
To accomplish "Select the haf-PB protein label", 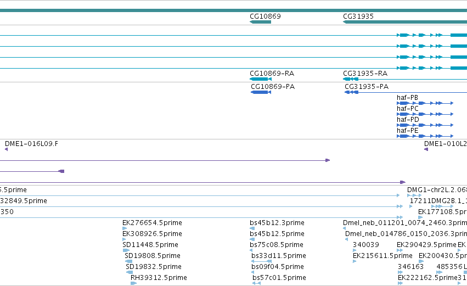I will point(407,98).
